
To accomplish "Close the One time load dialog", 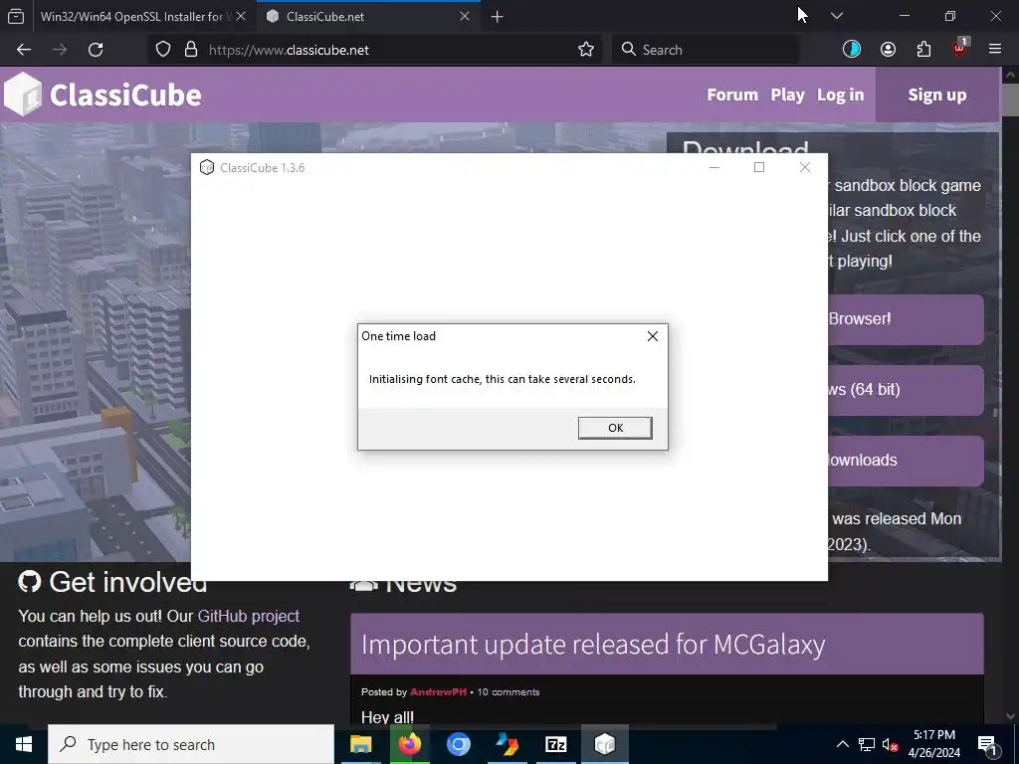I will pos(653,336).
